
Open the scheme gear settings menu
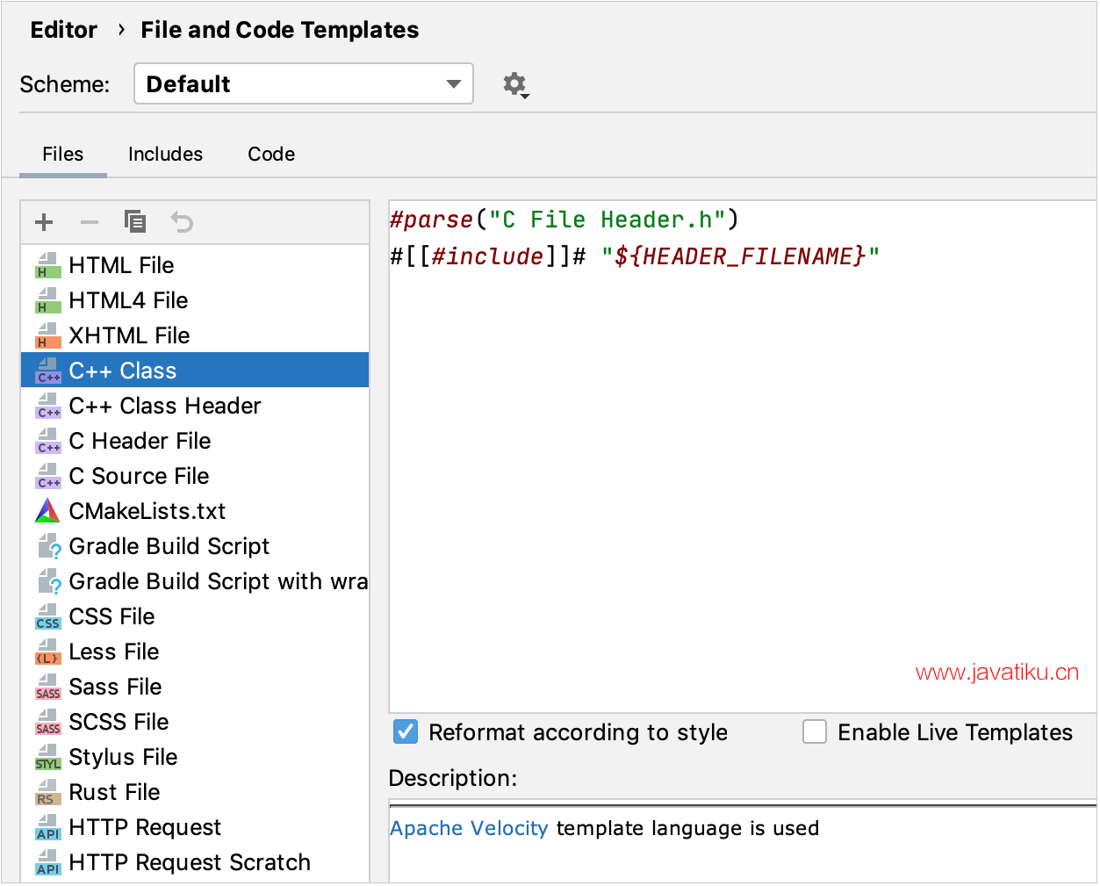click(x=515, y=84)
